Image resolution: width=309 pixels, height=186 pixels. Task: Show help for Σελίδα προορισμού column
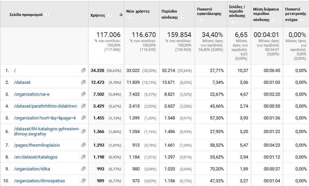tap(47, 15)
